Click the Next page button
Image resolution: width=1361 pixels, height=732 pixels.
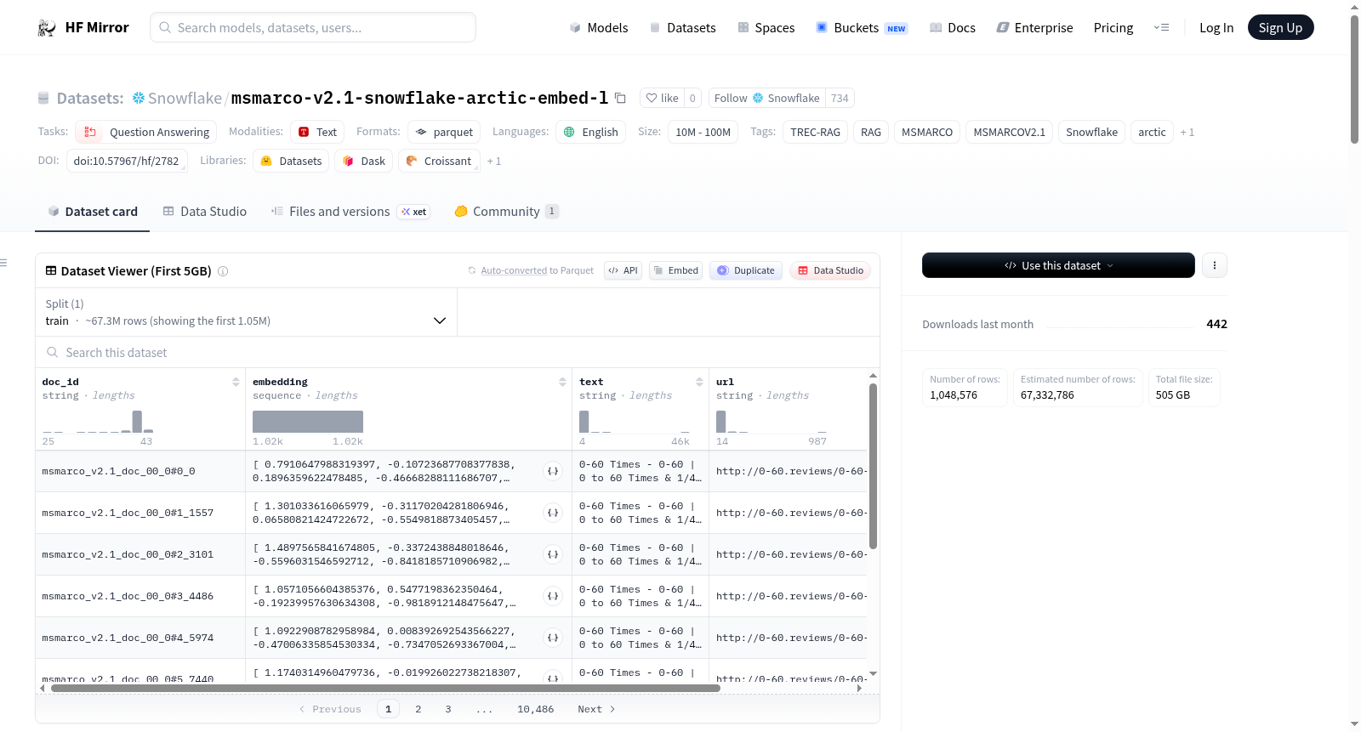(596, 709)
